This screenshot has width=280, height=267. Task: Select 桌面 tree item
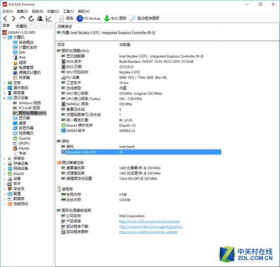(20, 123)
